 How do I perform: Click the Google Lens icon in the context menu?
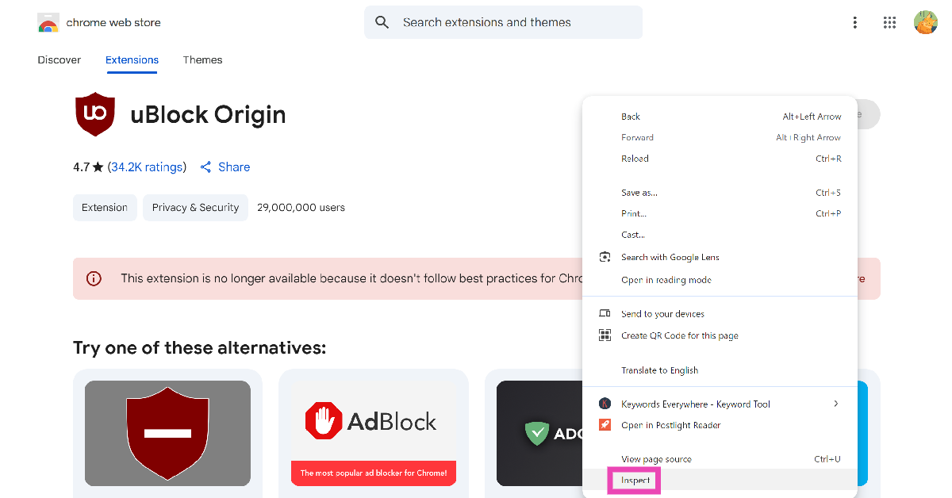click(605, 257)
